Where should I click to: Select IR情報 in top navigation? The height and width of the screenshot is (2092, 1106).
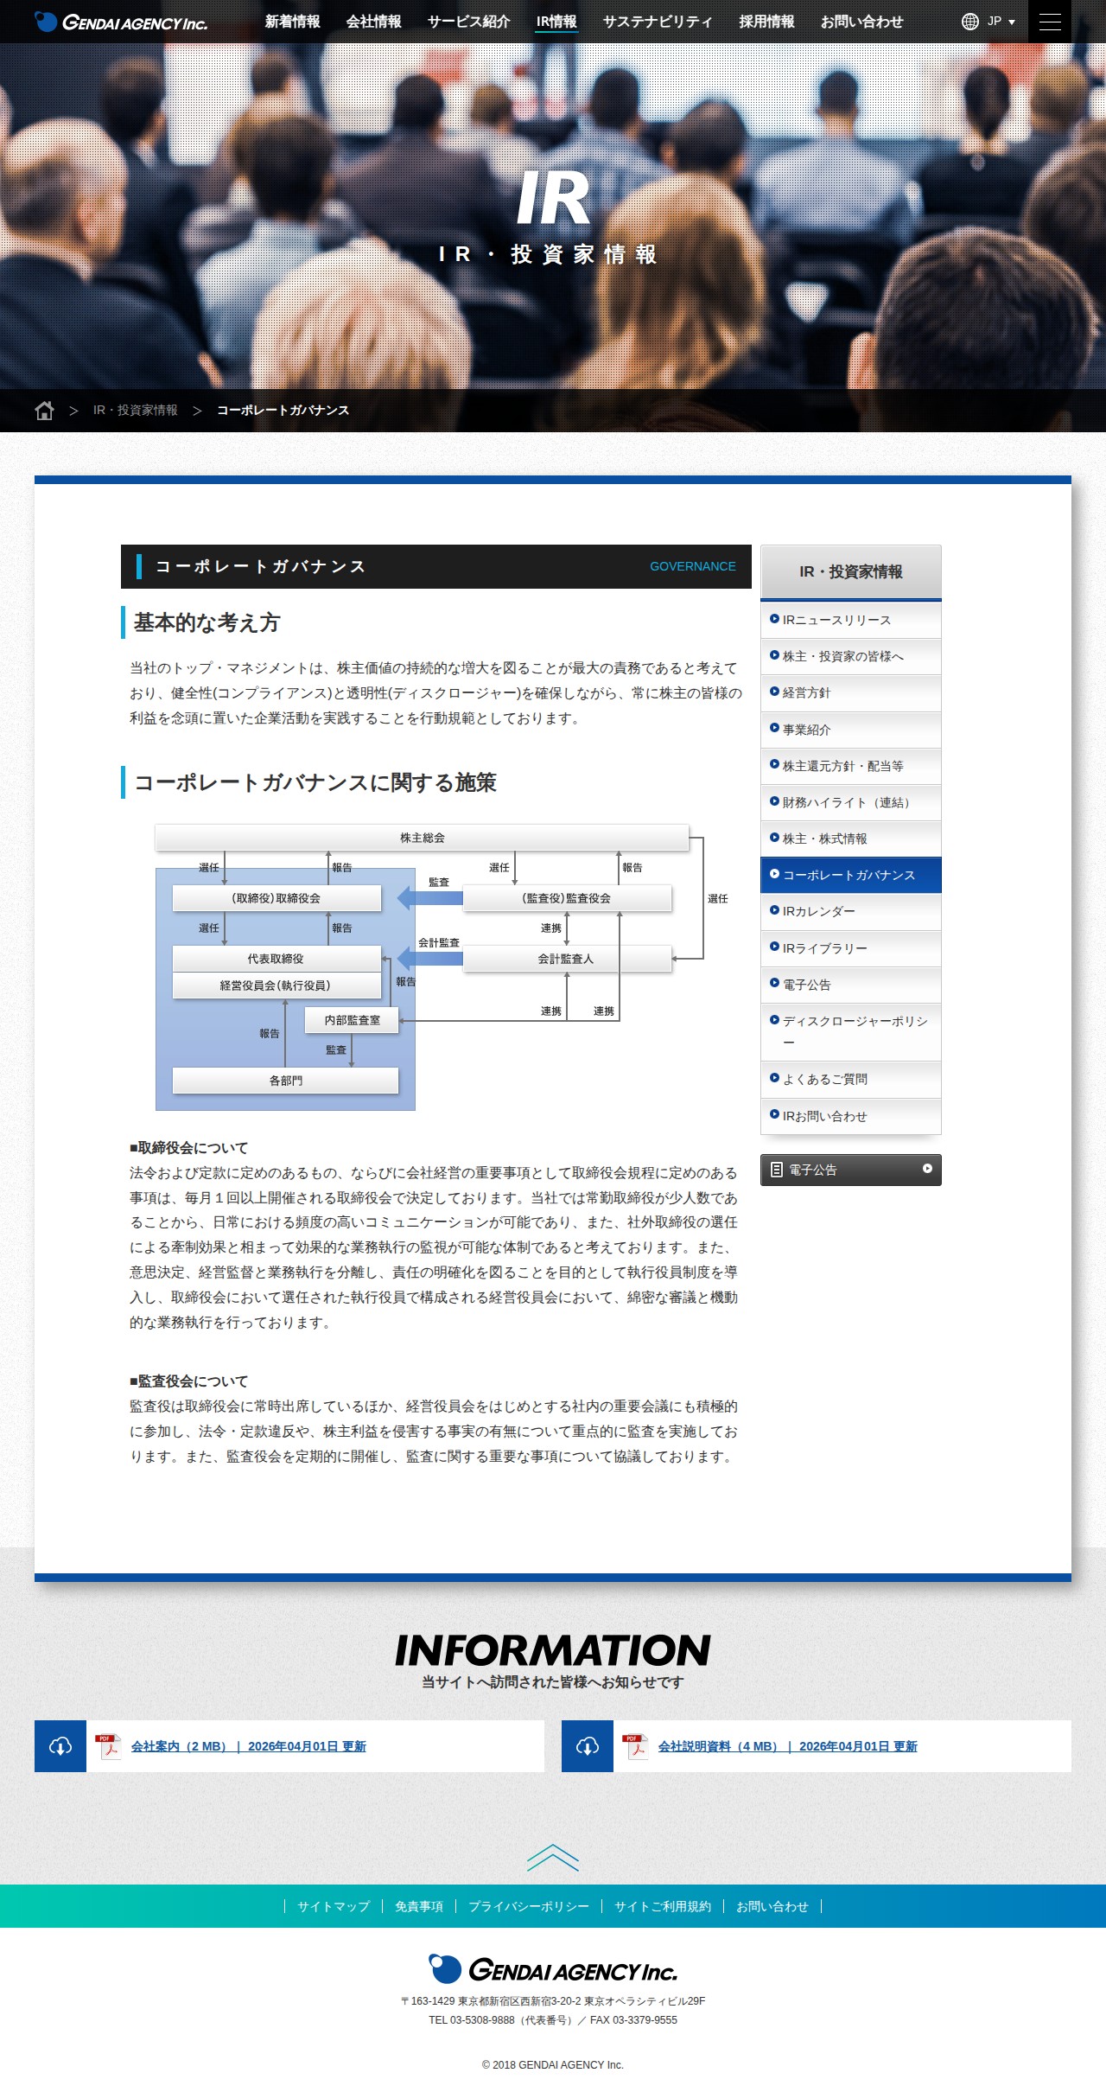556,22
